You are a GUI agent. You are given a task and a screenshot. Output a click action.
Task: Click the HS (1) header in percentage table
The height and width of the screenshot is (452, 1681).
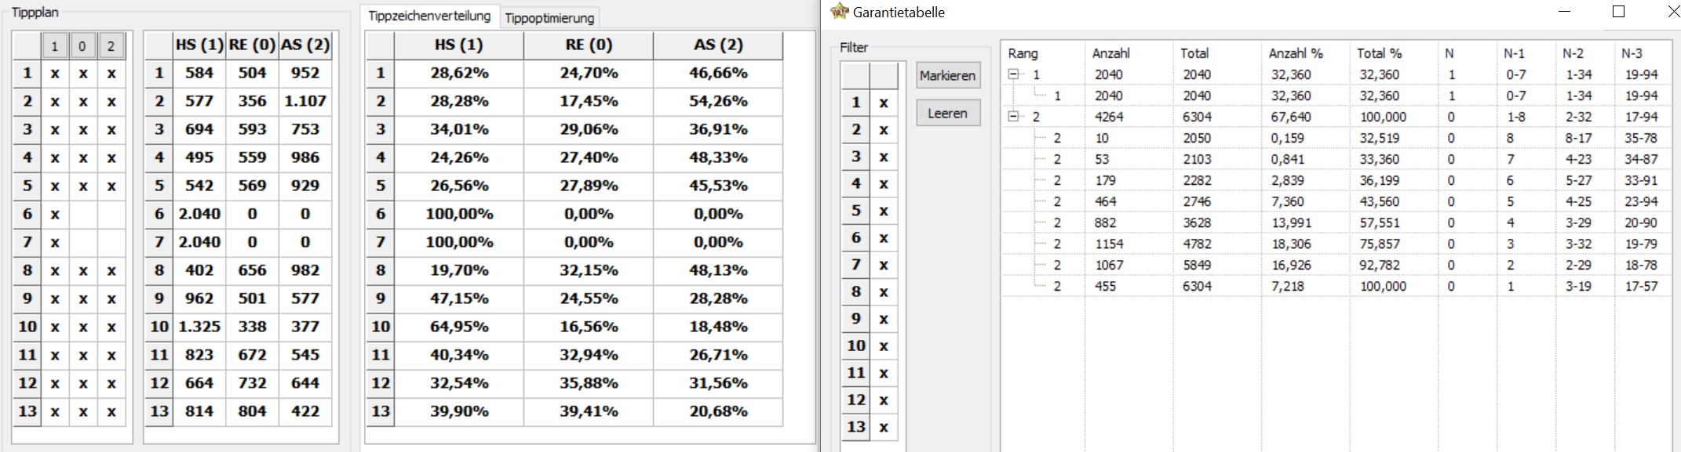pyautogui.click(x=458, y=45)
